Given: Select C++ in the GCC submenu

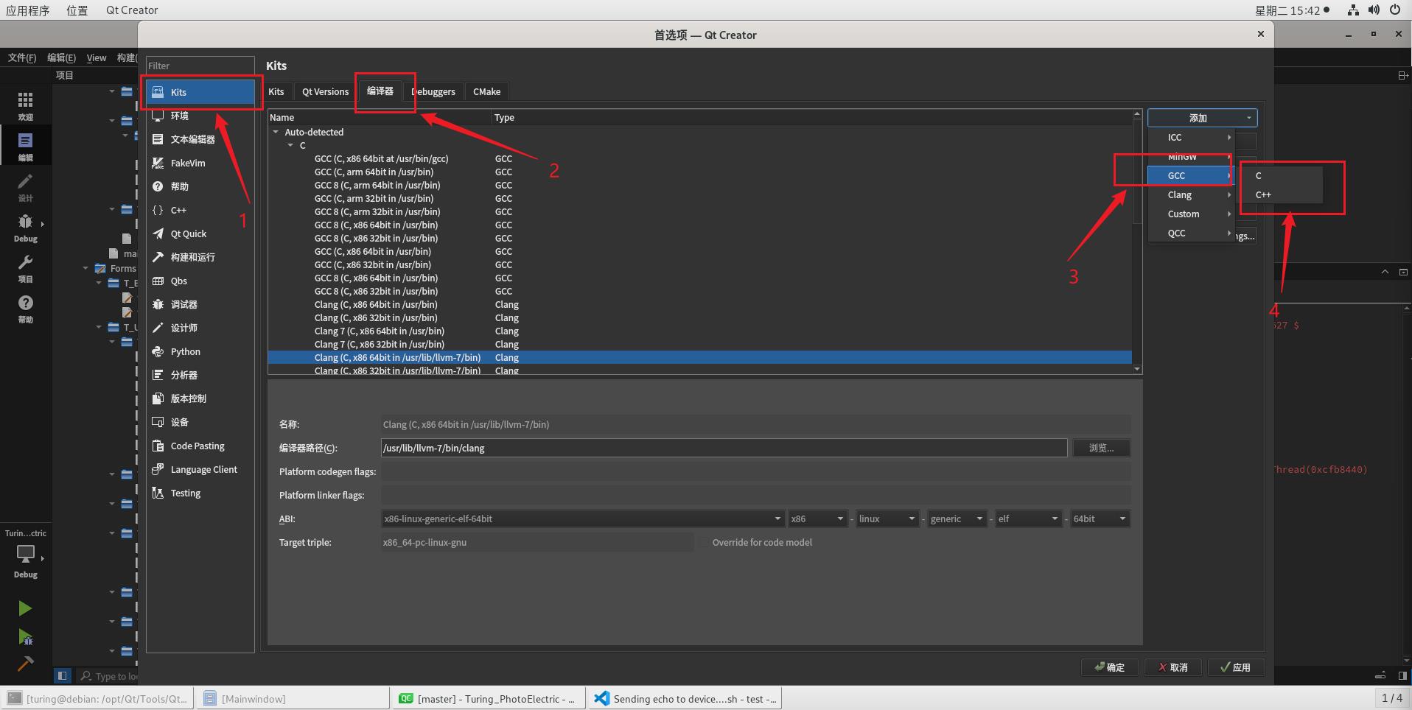Looking at the screenshot, I should (x=1282, y=194).
